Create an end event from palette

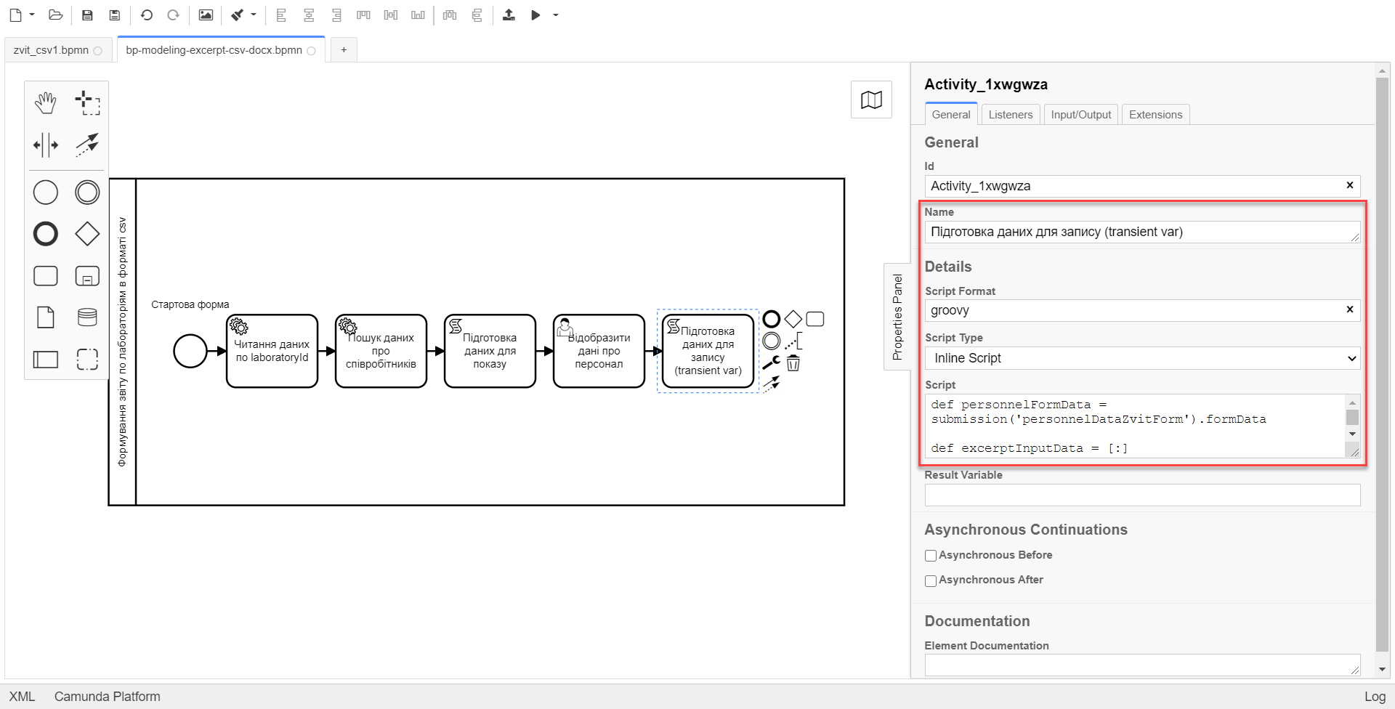tap(46, 234)
